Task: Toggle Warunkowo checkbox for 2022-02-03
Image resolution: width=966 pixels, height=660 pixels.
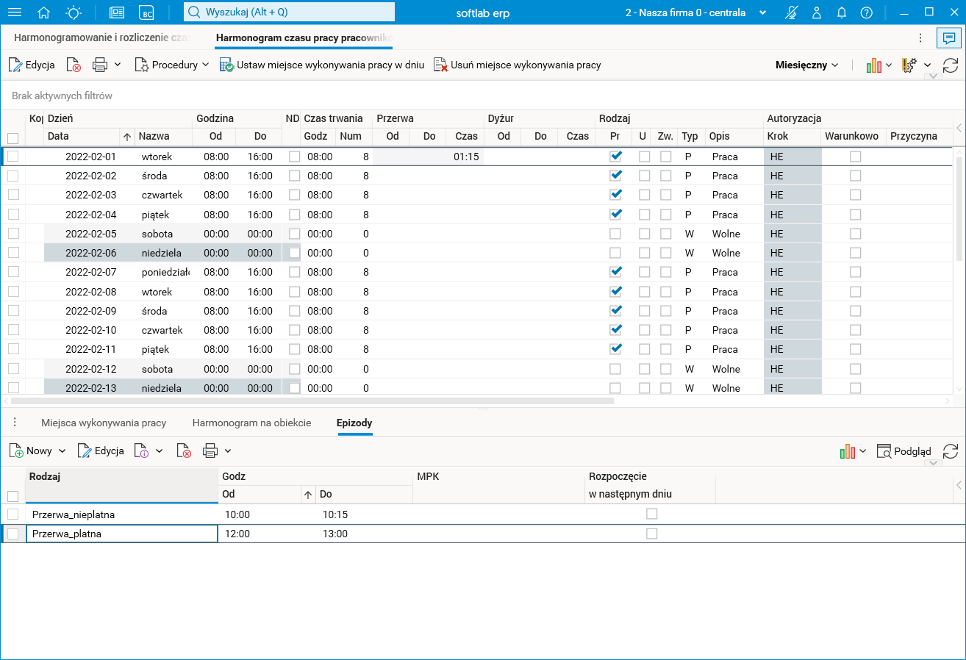Action: coord(855,195)
